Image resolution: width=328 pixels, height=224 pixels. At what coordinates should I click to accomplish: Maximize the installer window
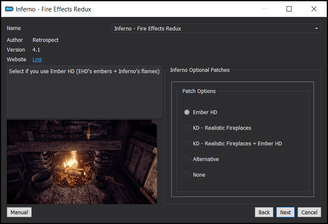[x=289, y=9]
